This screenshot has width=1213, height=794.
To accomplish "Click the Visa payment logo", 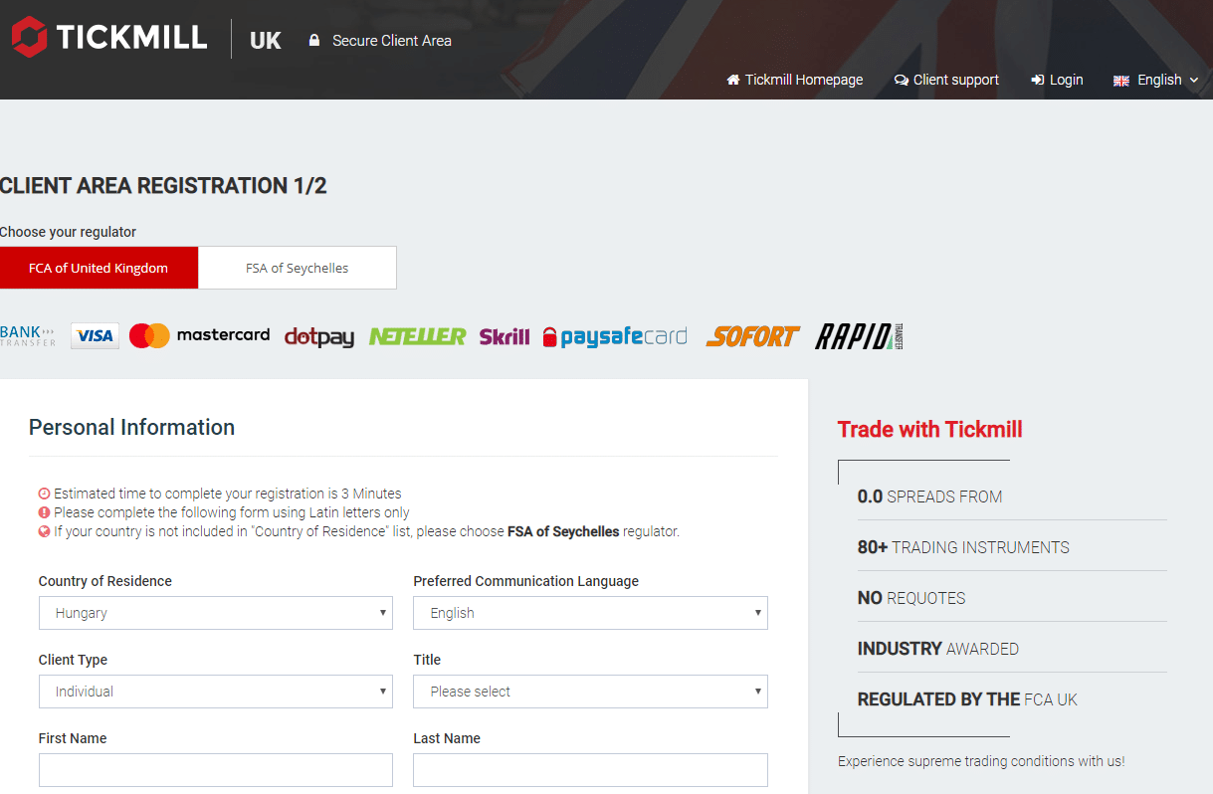I will pyautogui.click(x=95, y=336).
